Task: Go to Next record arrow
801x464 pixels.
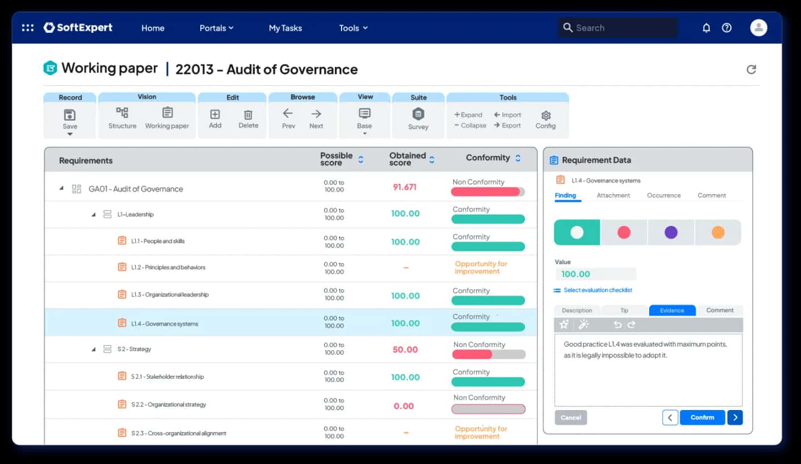Action: pos(316,113)
